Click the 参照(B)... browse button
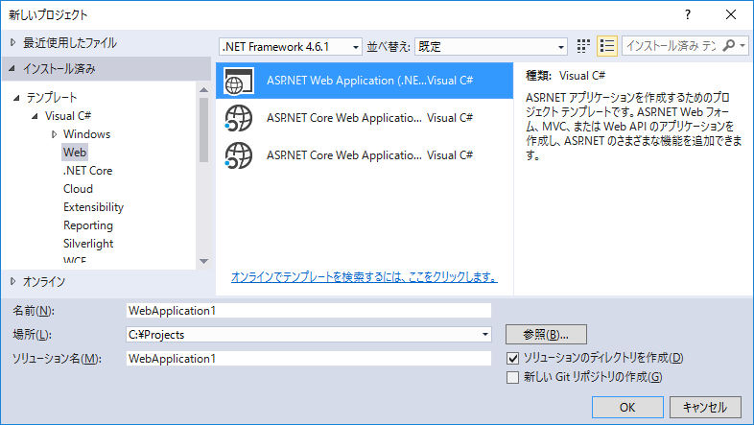 (546, 334)
